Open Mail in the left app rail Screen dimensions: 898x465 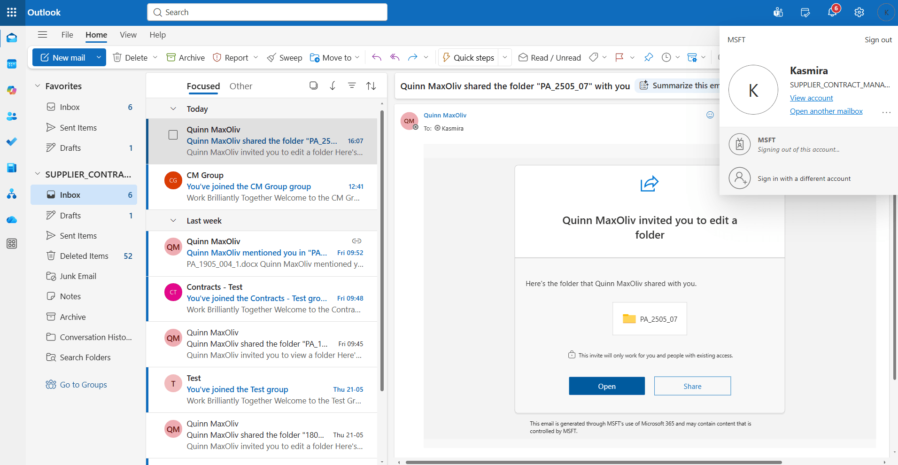[12, 38]
